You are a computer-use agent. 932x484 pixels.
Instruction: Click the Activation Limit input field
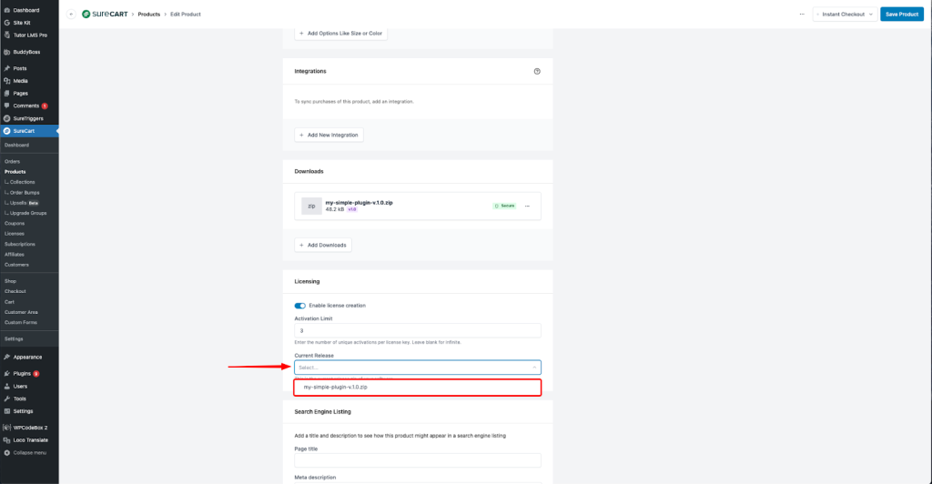click(418, 331)
